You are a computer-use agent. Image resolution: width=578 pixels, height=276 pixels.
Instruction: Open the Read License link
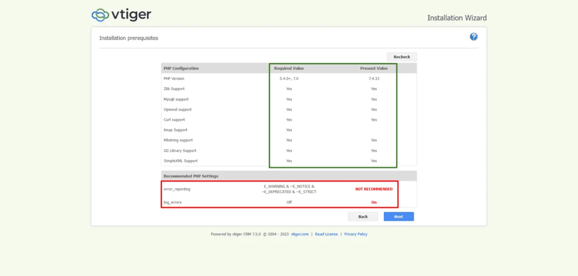coord(326,234)
